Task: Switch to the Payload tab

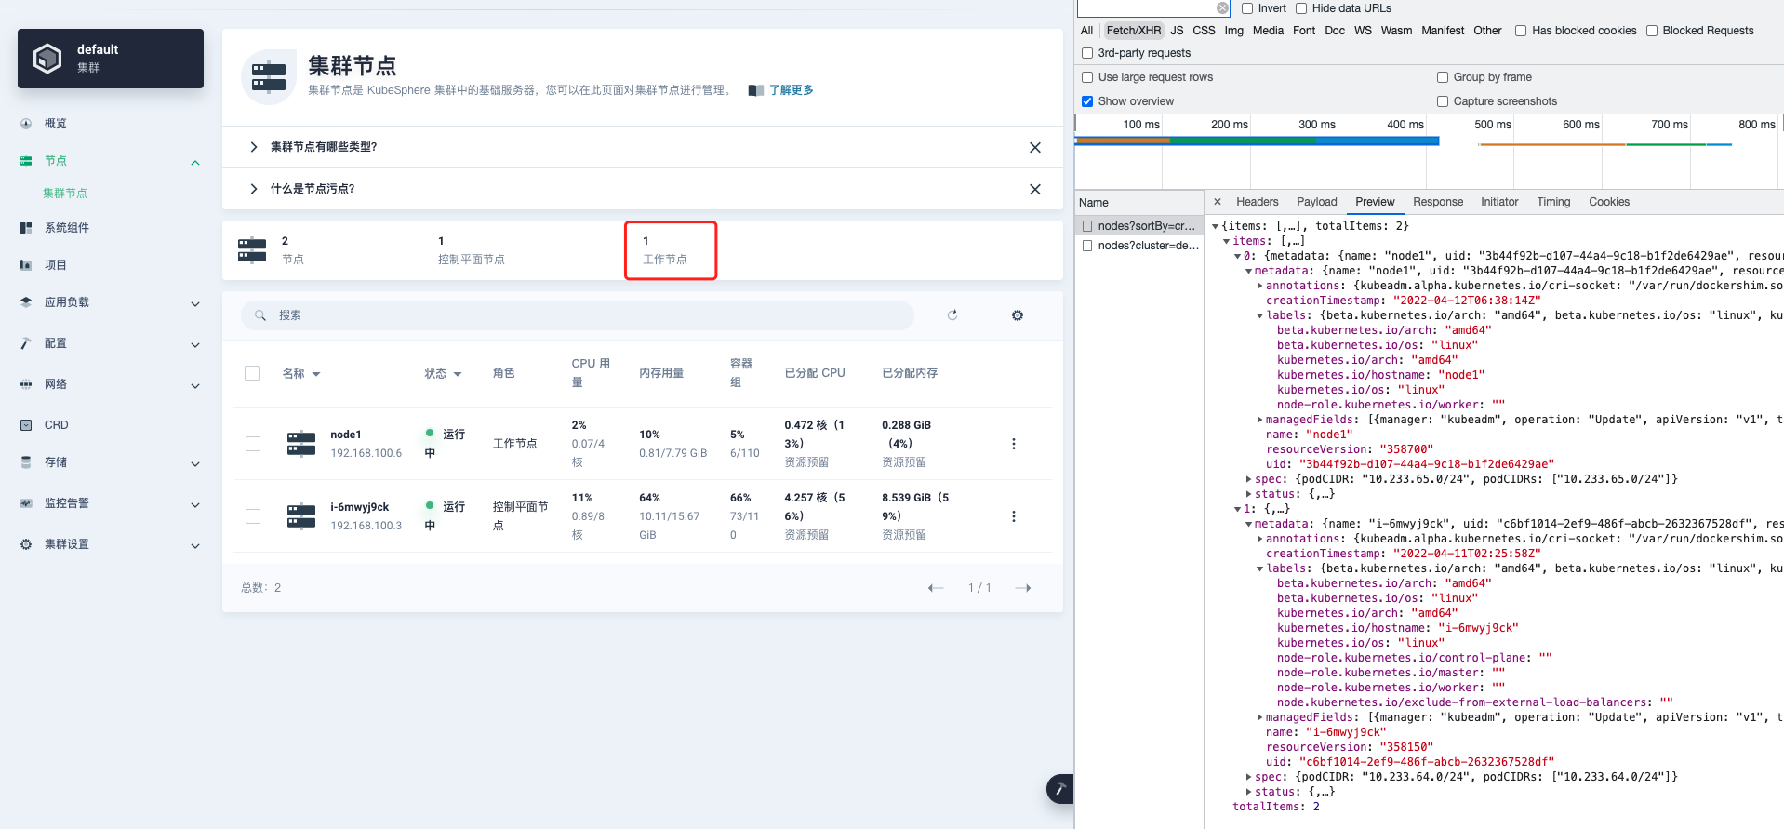Action: 1316,202
